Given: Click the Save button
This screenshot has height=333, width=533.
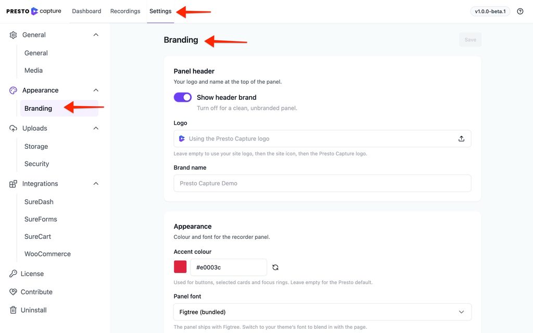Looking at the screenshot, I should (x=470, y=40).
